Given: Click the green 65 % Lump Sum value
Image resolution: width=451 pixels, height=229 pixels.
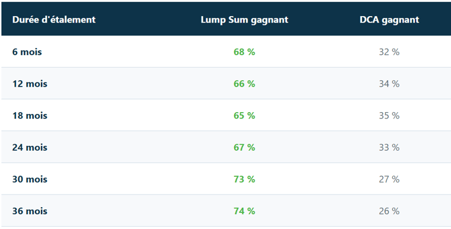Looking at the screenshot, I should click(244, 116).
